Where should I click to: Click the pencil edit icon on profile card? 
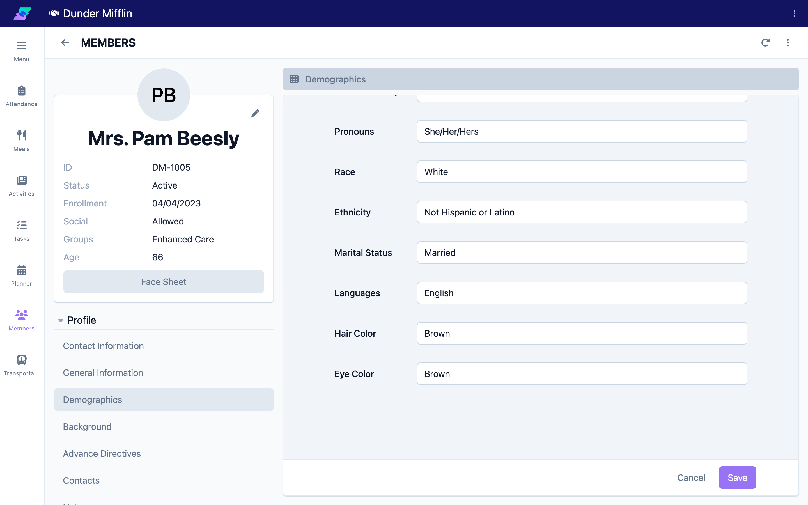tap(255, 113)
